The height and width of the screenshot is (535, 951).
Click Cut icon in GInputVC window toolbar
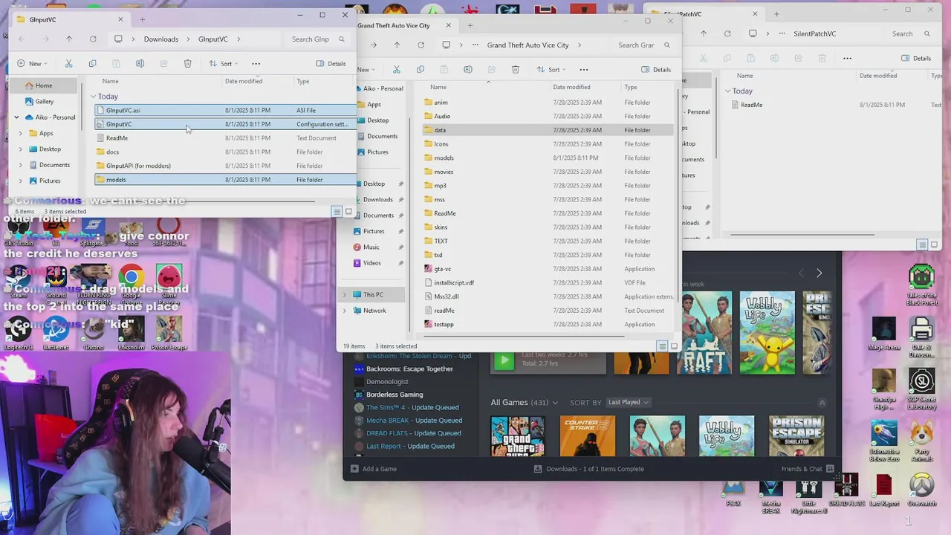tap(68, 64)
